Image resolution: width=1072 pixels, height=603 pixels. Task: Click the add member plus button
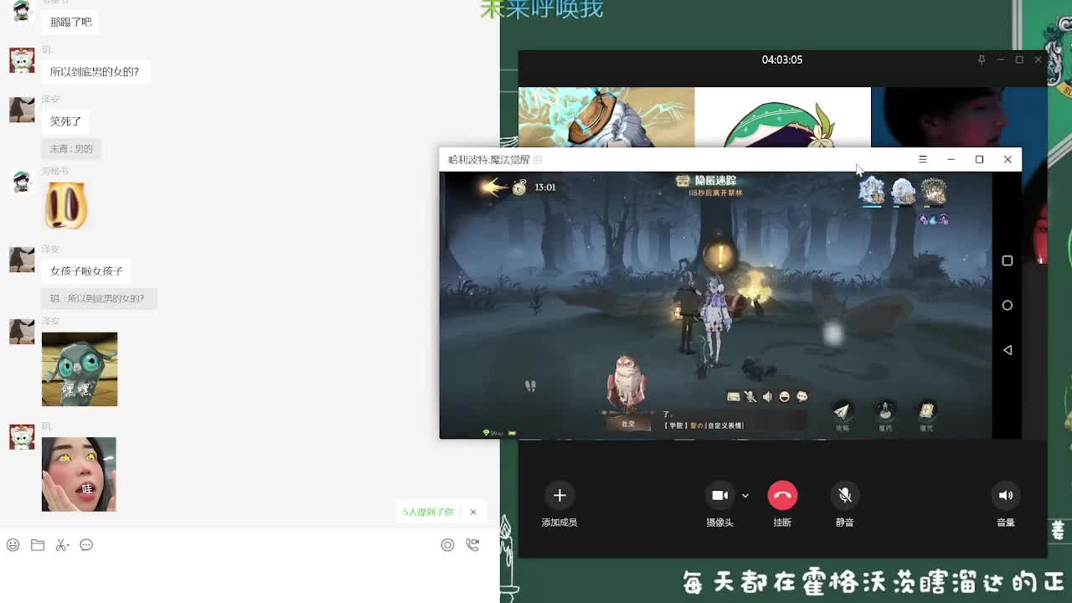point(559,495)
